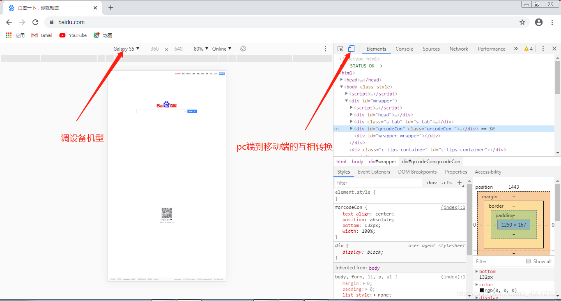Screen dimensions: 561x301
Task: Expand the head element node
Action: tap(342, 80)
